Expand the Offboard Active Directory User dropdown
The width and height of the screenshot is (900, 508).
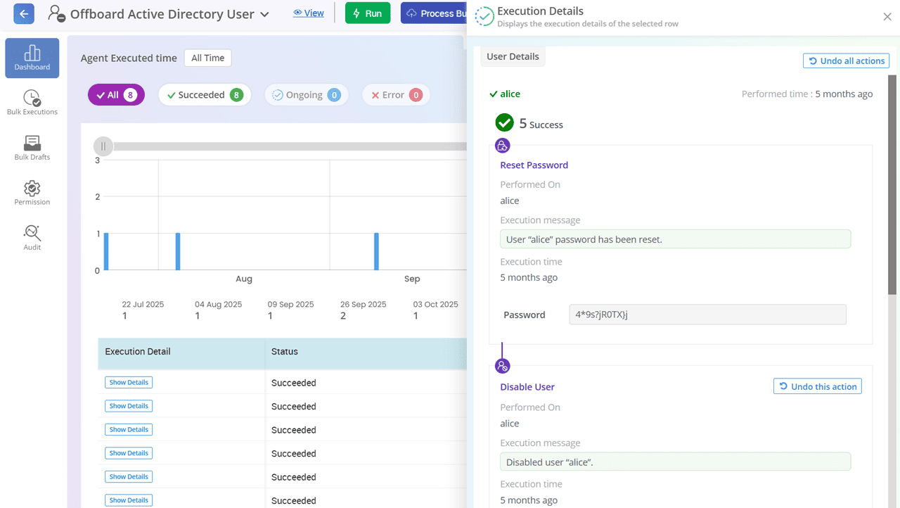(x=264, y=14)
